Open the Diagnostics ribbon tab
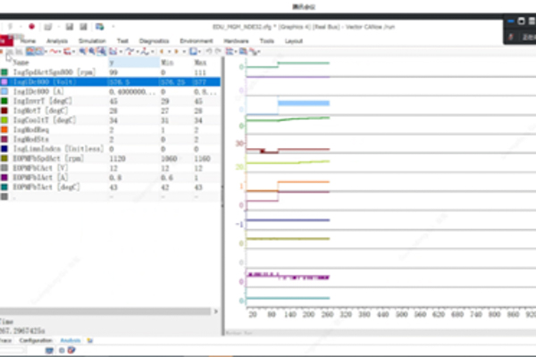This screenshot has width=536, height=357. [x=154, y=41]
